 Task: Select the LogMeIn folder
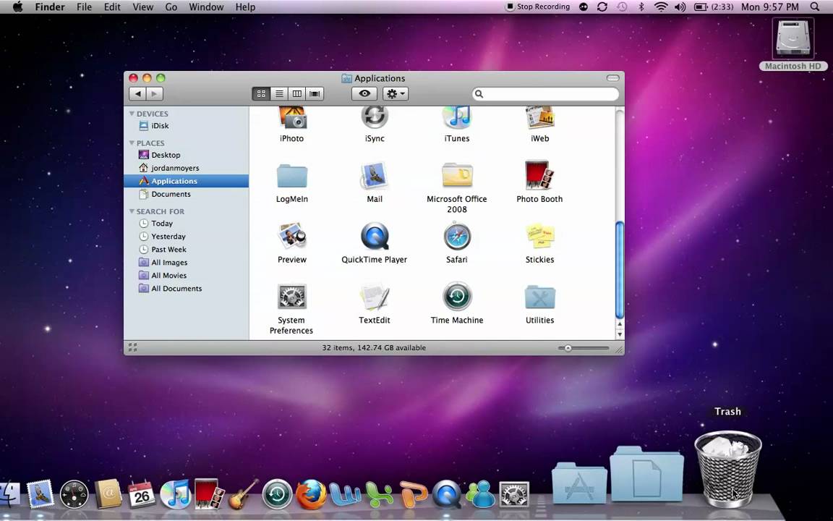point(291,176)
